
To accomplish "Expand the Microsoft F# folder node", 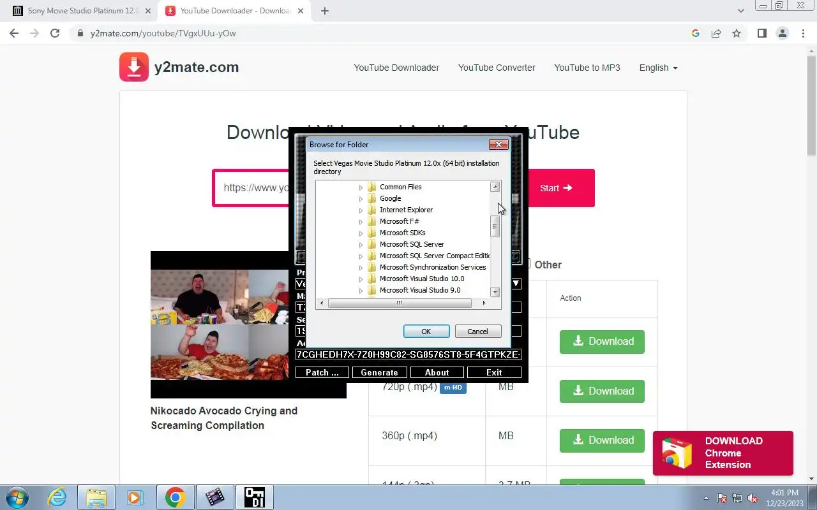I will (x=361, y=222).
